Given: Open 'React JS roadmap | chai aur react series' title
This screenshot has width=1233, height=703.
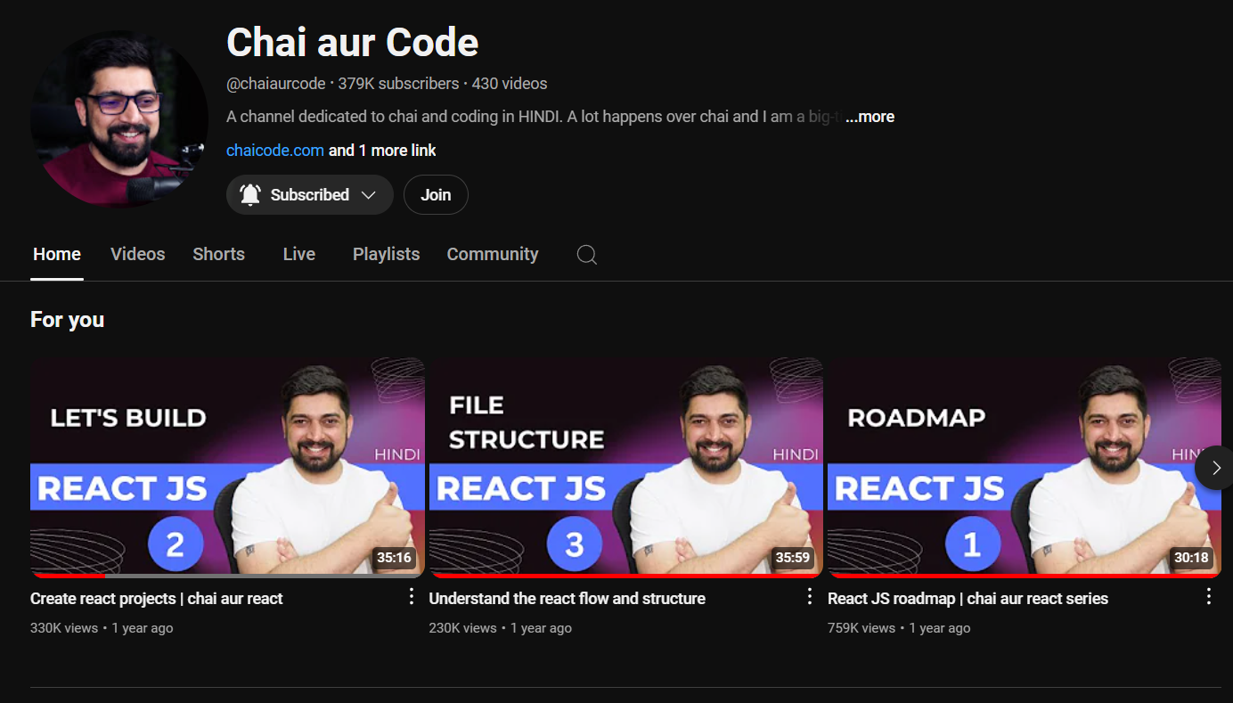Looking at the screenshot, I should [968, 599].
